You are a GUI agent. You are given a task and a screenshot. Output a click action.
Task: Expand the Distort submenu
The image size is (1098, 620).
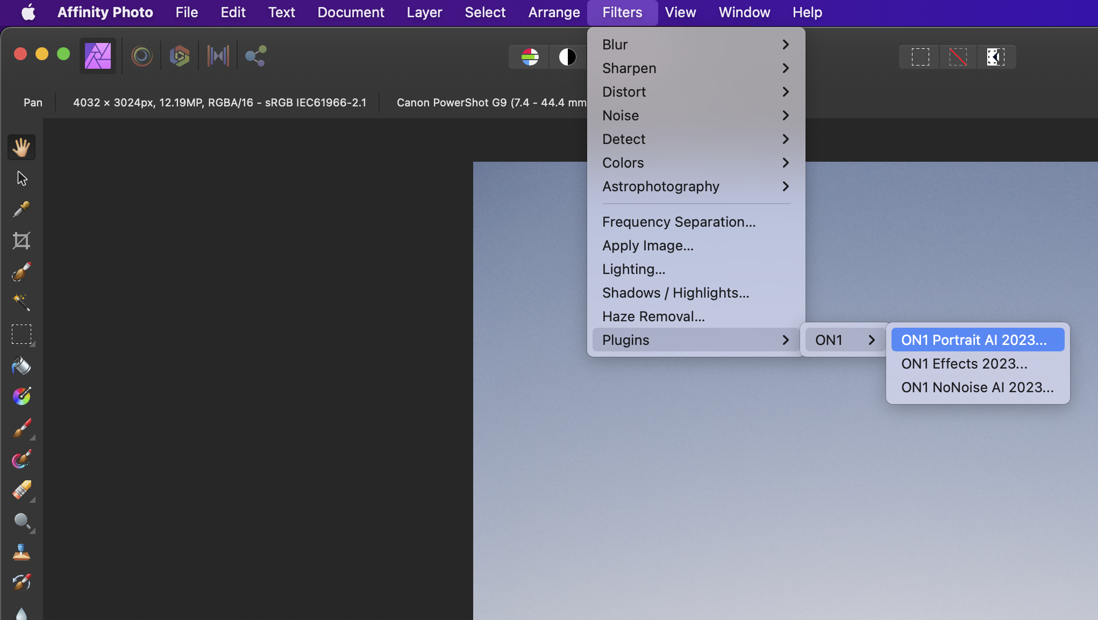(x=696, y=92)
